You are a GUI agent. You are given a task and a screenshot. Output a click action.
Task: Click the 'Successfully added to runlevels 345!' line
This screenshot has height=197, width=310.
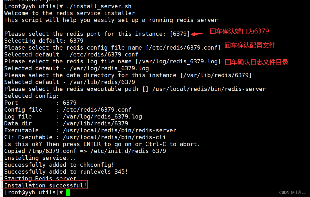click(66, 172)
